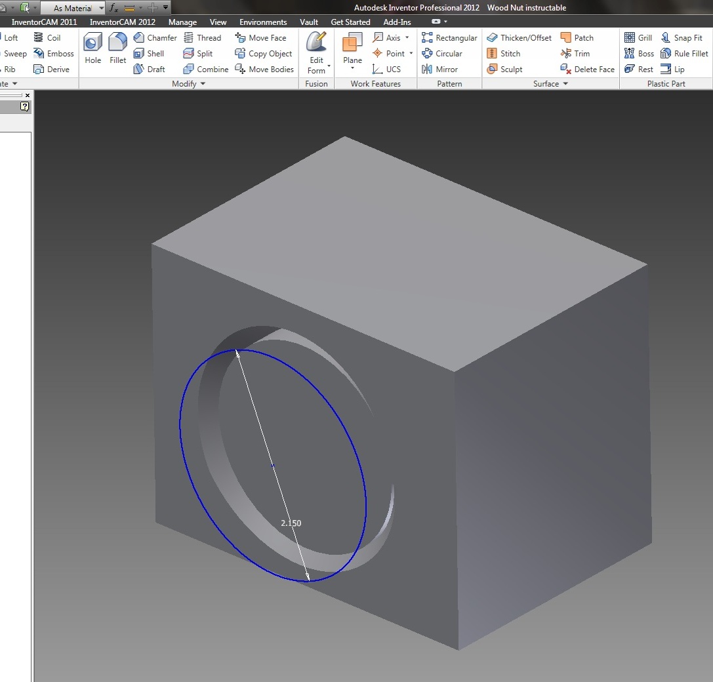Open the Add-Ins ribbon tab
This screenshot has width=713, height=682.
pos(397,22)
